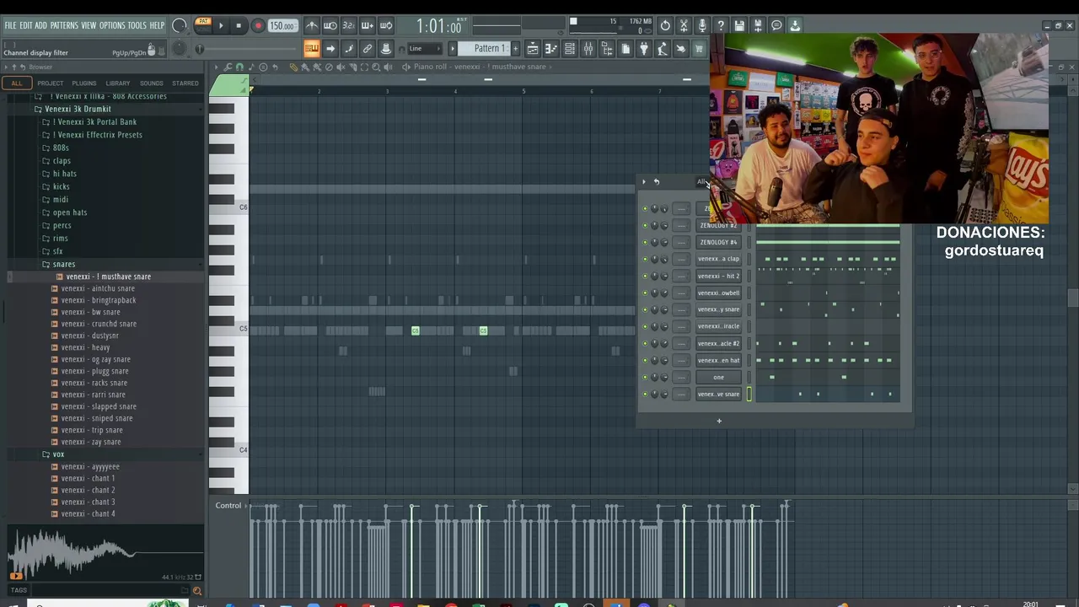Toggle the link icon in main toolbar
Viewport: 1079px width, 607px height.
point(368,49)
